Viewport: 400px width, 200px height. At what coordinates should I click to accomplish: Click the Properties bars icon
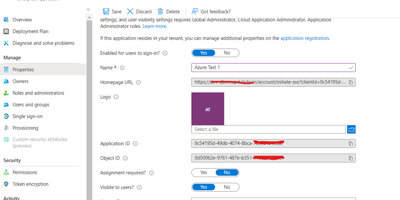[x=6, y=70]
